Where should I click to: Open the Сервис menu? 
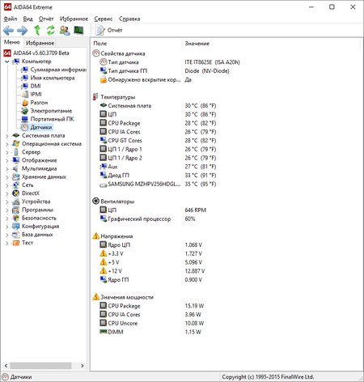(x=104, y=19)
